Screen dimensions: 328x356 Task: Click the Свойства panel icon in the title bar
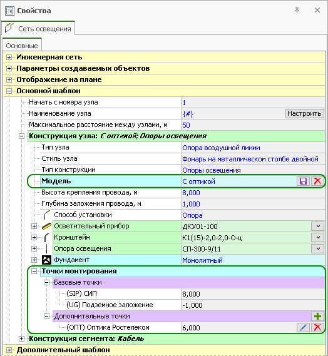coord(9,11)
